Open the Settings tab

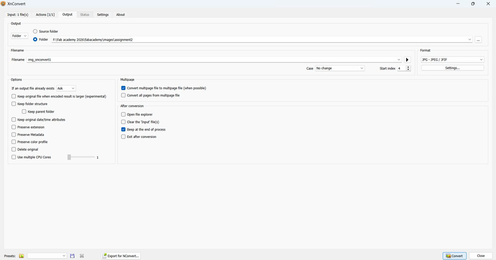pos(103,14)
